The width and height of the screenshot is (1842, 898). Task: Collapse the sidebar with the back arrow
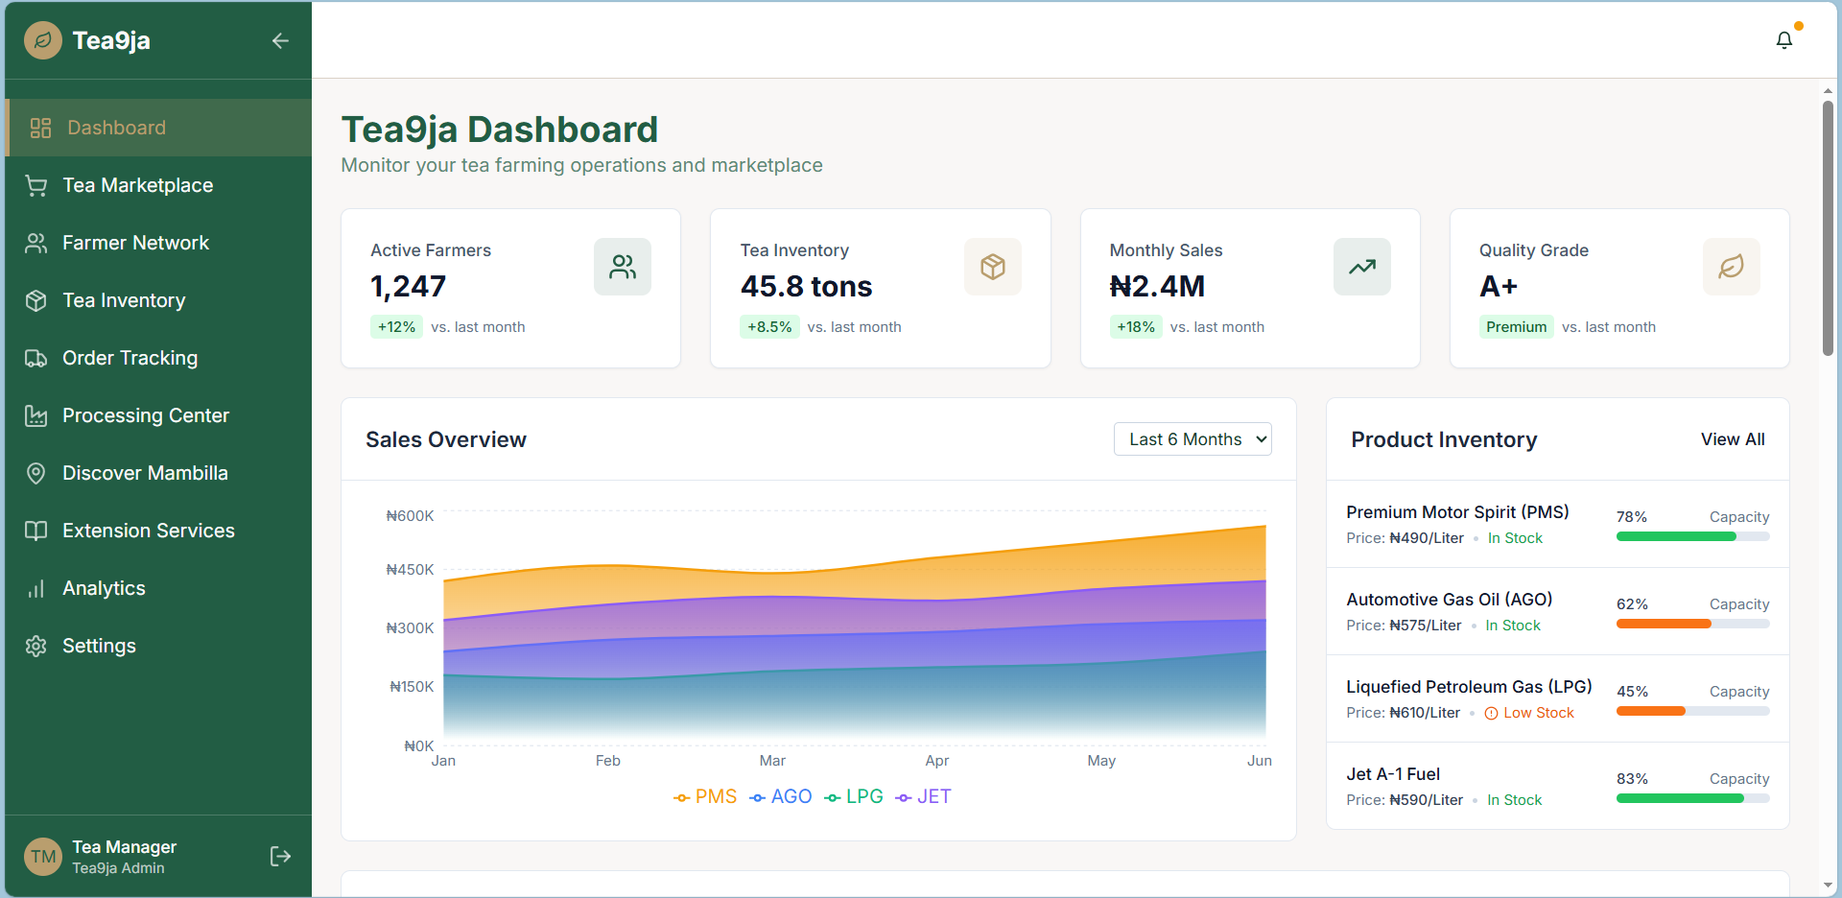280,40
